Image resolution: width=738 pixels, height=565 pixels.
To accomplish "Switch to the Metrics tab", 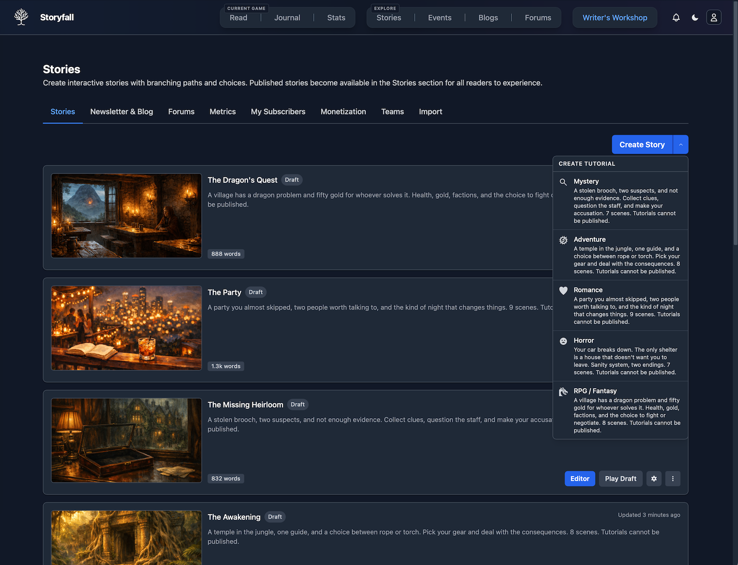I will 222,112.
